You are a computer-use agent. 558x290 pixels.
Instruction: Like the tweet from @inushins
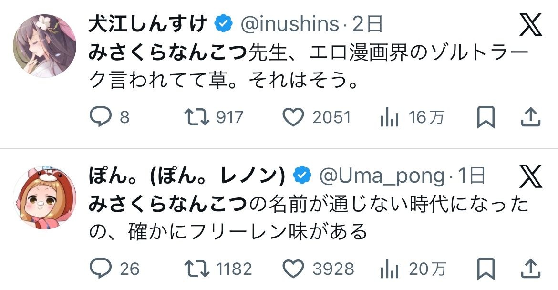(x=294, y=117)
